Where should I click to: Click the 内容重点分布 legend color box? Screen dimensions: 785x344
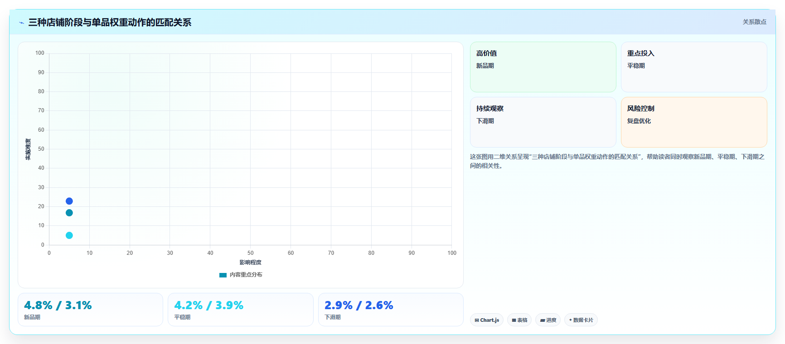click(x=223, y=275)
